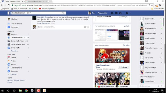Open Windows Start button
Image resolution: width=166 pixels, height=93 pixels.
point(2,91)
